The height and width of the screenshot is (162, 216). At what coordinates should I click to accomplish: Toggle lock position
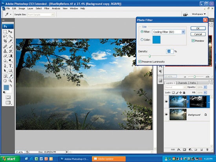[181, 93]
